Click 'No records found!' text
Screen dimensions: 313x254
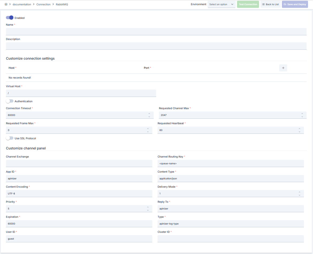coord(20,78)
